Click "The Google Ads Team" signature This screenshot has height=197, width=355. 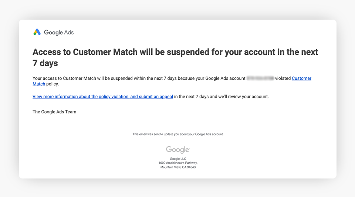[54, 112]
